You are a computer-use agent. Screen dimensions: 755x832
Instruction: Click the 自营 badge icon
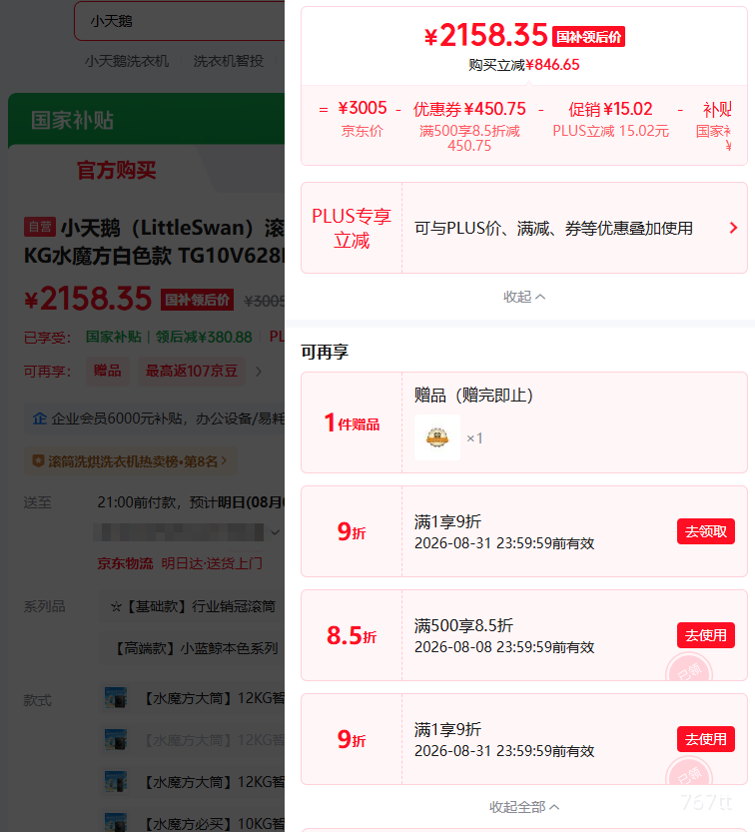coord(40,227)
